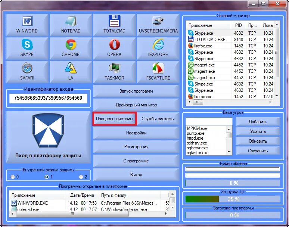Open TASKMGR tile

(115, 72)
